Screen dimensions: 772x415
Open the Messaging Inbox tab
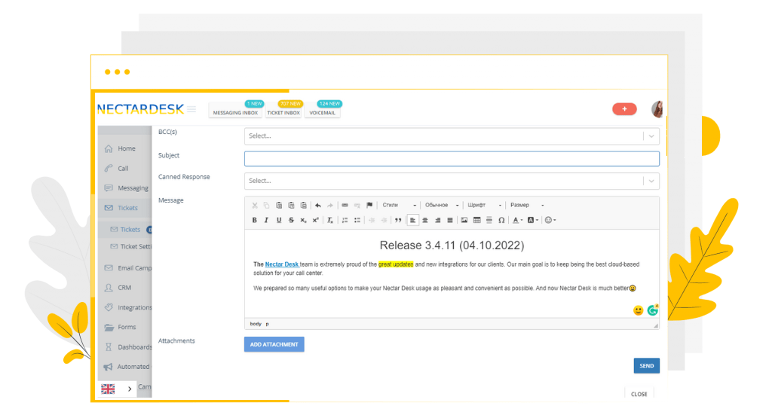[235, 113]
